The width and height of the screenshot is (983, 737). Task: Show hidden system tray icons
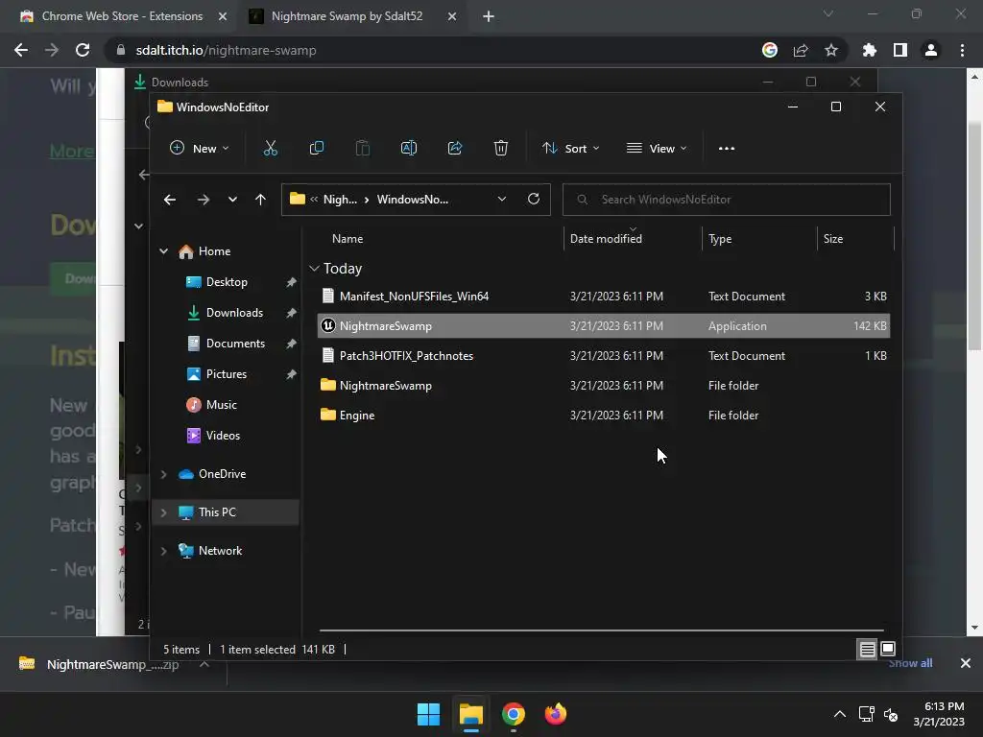[839, 714]
